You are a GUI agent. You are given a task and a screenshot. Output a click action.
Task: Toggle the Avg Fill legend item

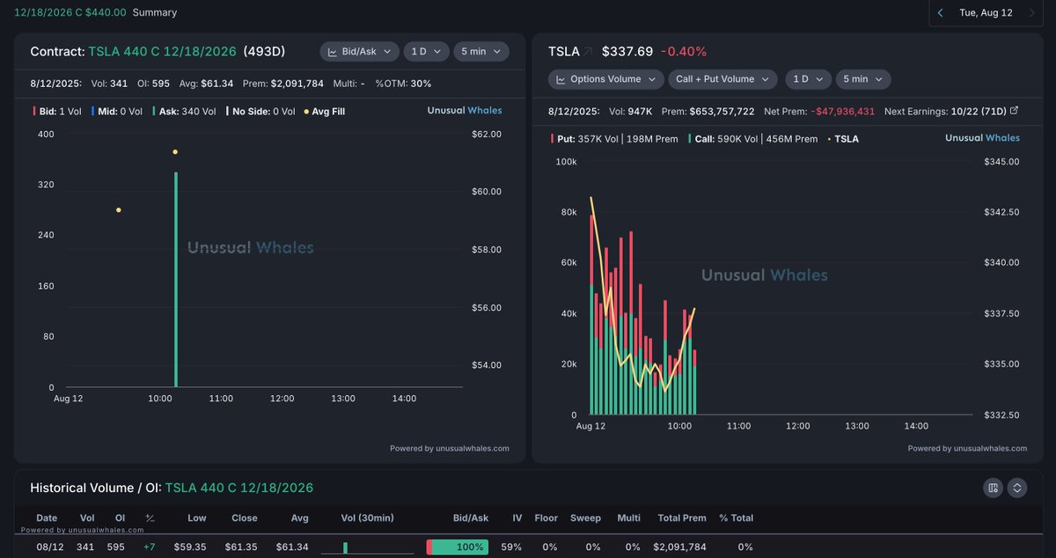324,112
